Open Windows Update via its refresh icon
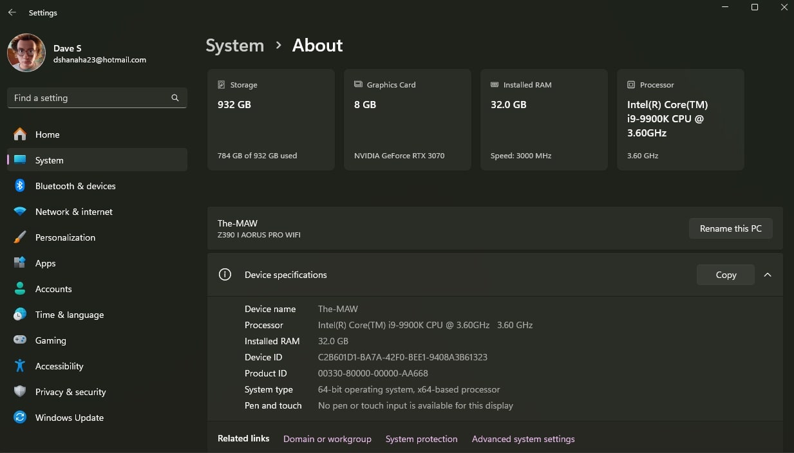 (x=21, y=418)
